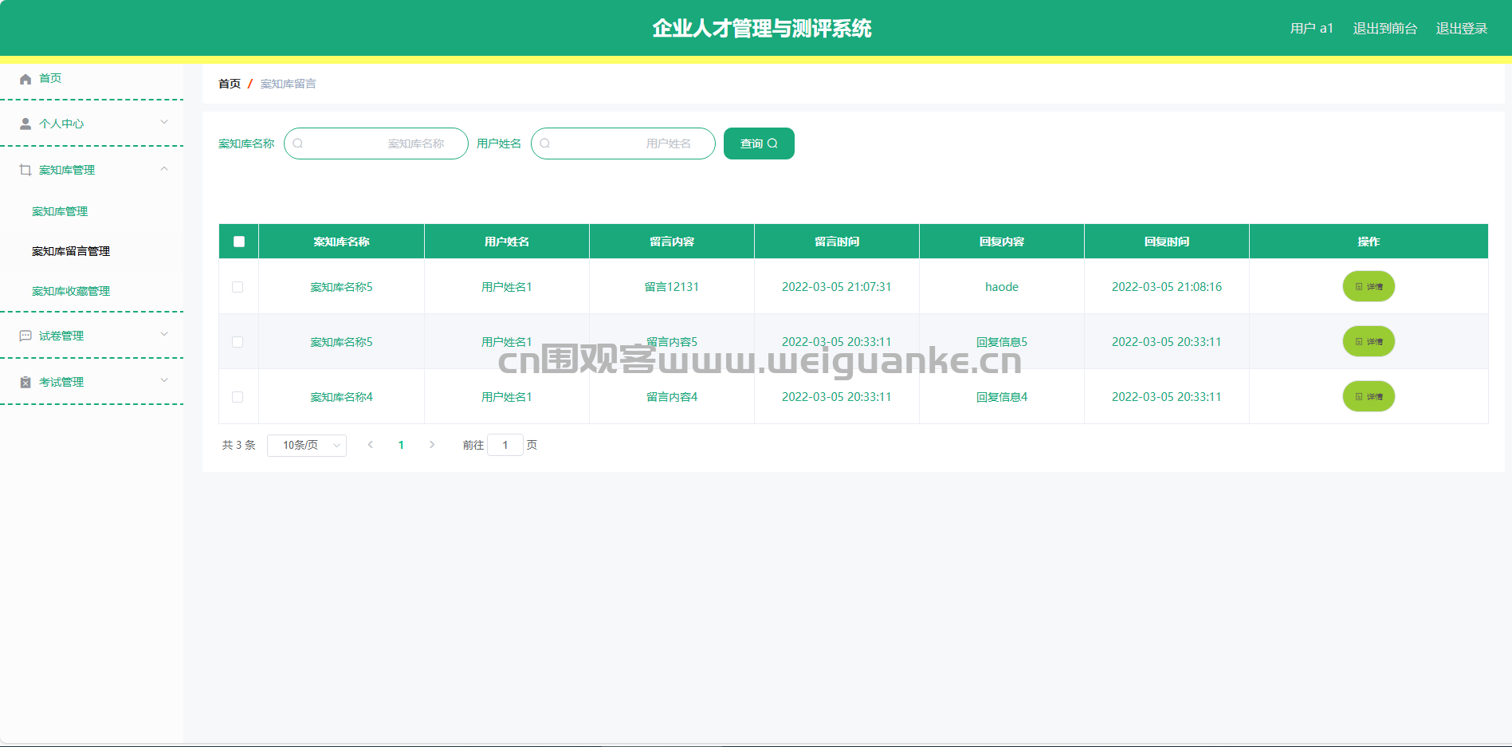
Task: Click the 共 3 条 total count
Action: tap(238, 445)
